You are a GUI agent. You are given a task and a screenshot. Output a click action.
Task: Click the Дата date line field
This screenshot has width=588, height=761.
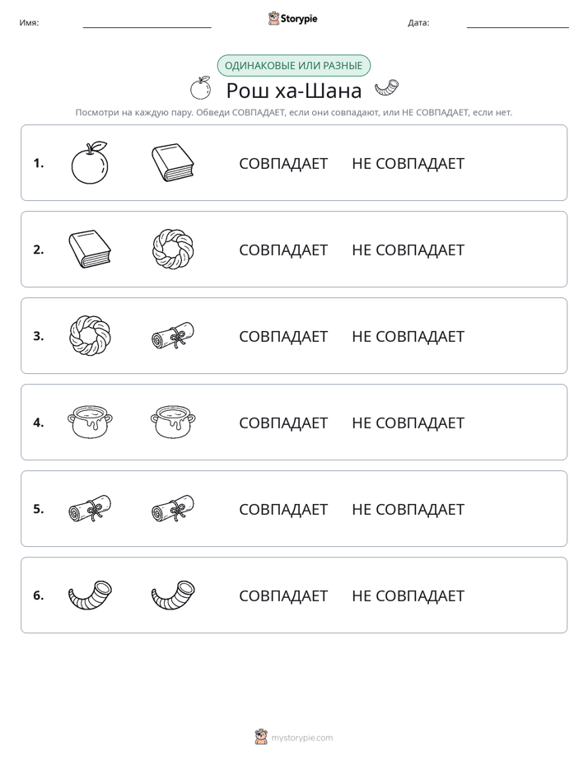(x=518, y=23)
